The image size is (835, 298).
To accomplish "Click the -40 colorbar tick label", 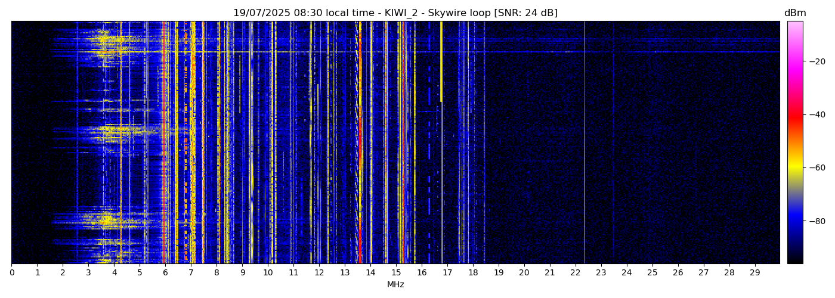I will [817, 114].
